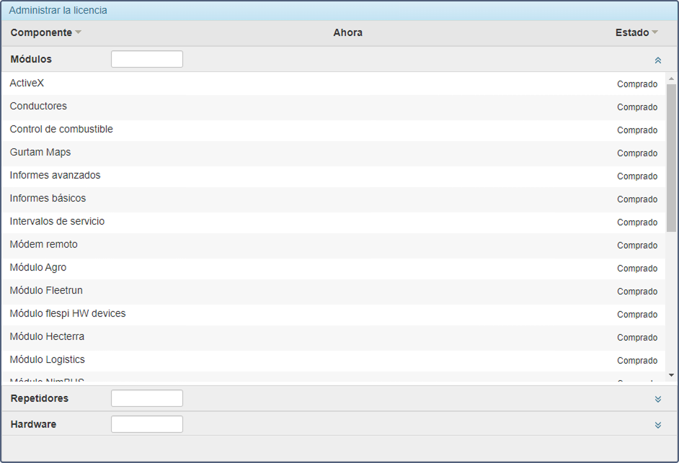Image resolution: width=679 pixels, height=463 pixels.
Task: Click the Ahora column header
Action: (x=347, y=32)
